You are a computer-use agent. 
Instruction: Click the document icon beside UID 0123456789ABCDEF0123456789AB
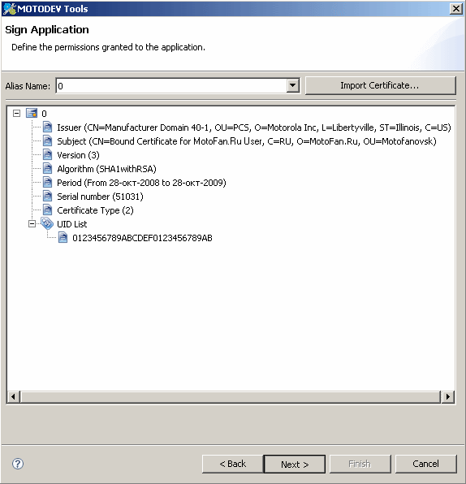63,238
